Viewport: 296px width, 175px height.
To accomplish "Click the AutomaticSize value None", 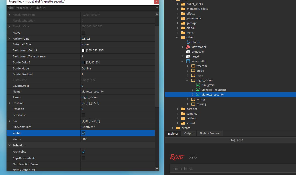I will coord(85,44).
